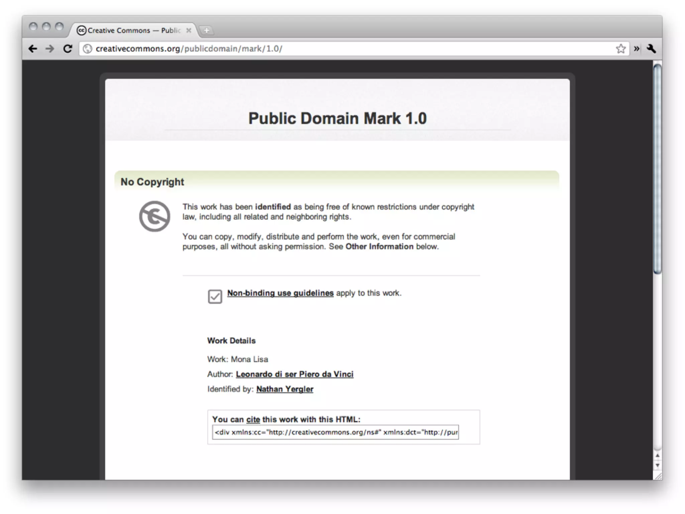This screenshot has height=514, width=685.
Task: Click the browser back arrow
Action: (x=33, y=49)
